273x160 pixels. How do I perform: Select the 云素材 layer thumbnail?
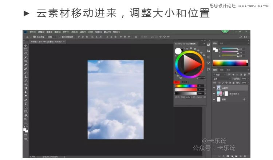click(x=219, y=88)
